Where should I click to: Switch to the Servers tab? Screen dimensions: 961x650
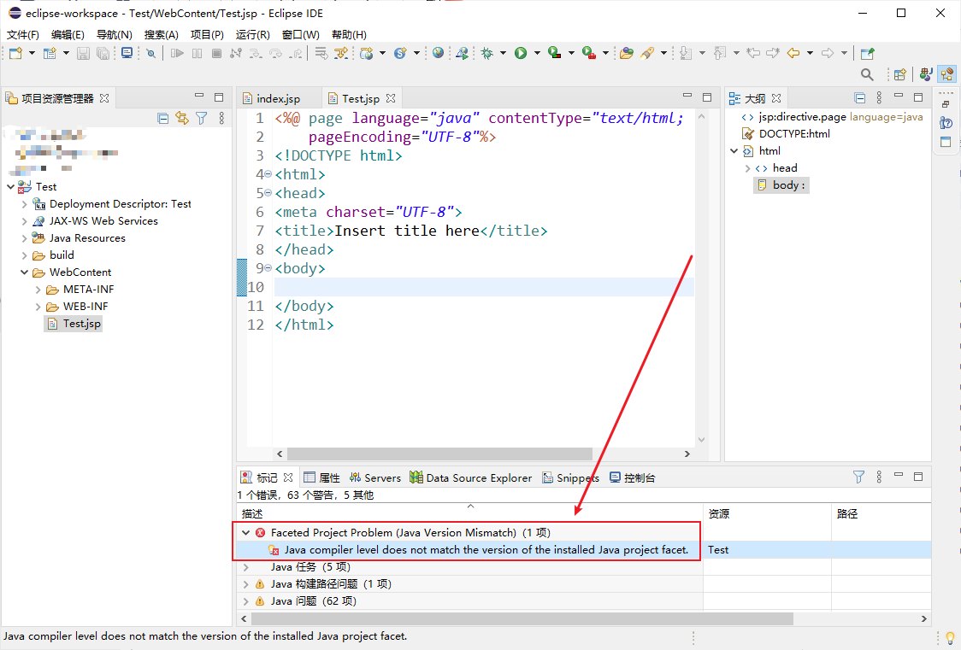pos(375,478)
